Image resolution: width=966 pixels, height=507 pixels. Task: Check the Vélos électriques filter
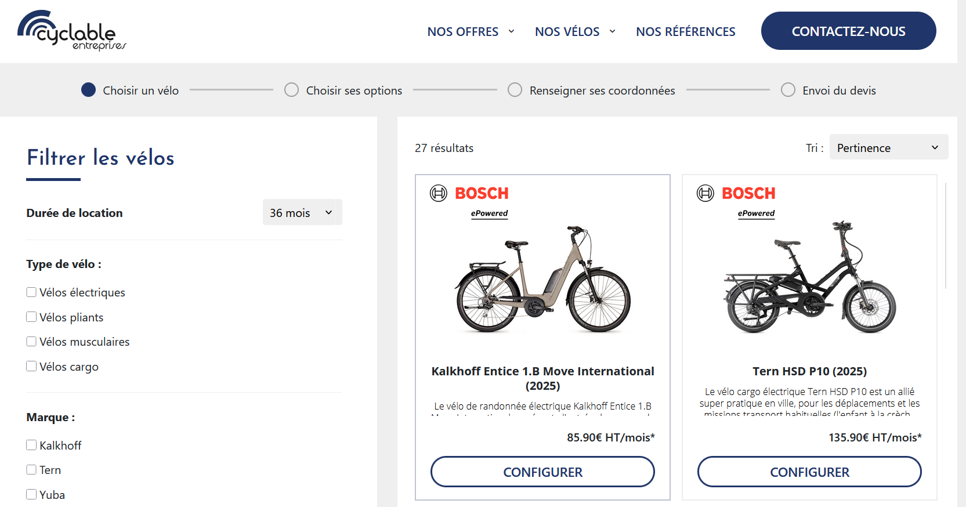[x=31, y=292]
